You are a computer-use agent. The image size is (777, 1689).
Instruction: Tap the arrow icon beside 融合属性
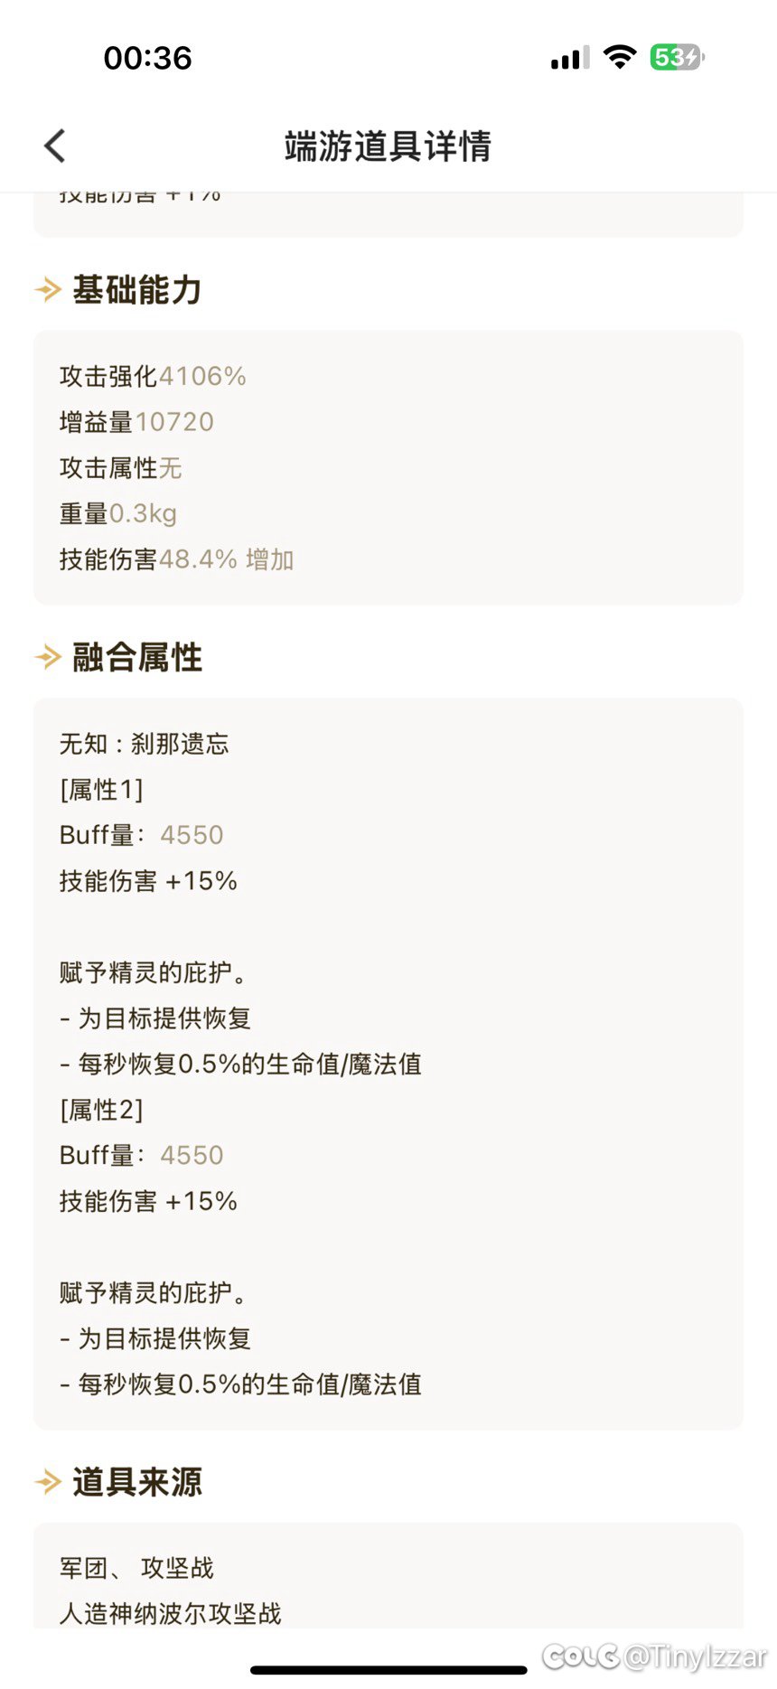[48, 657]
